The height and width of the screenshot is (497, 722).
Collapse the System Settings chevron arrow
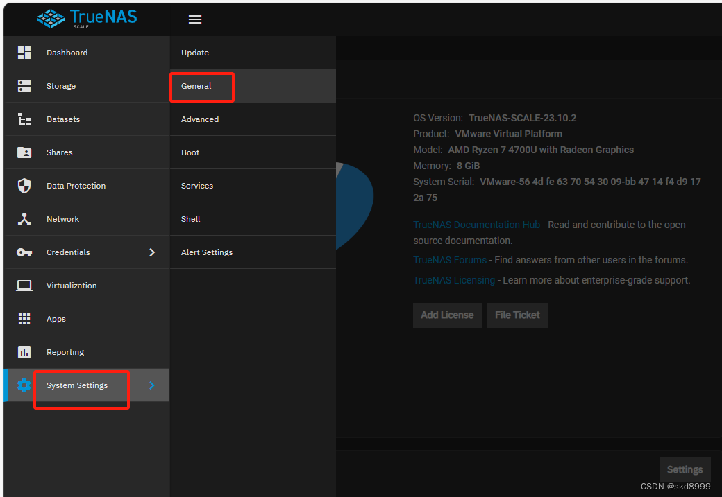coord(152,385)
